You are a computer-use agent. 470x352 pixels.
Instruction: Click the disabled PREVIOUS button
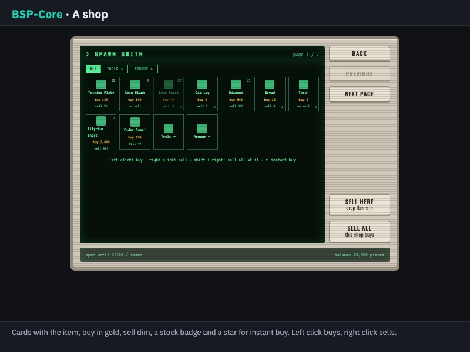pyautogui.click(x=360, y=74)
